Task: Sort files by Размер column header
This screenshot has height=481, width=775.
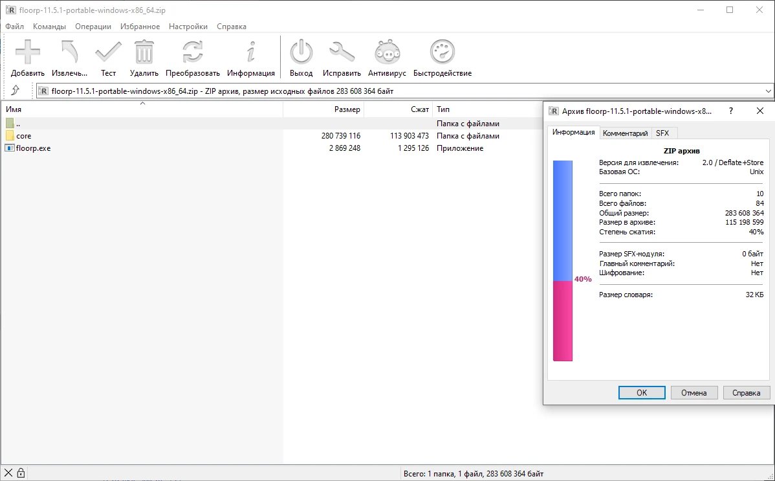Action: [x=323, y=109]
